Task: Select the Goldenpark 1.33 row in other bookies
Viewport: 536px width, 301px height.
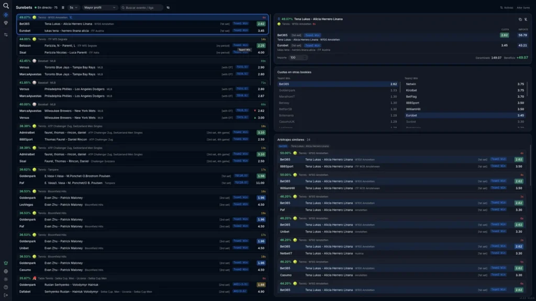Action: 338,90
